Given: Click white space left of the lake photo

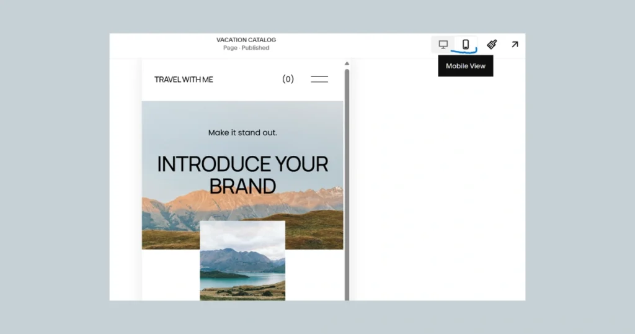Looking at the screenshot, I should (x=171, y=276).
